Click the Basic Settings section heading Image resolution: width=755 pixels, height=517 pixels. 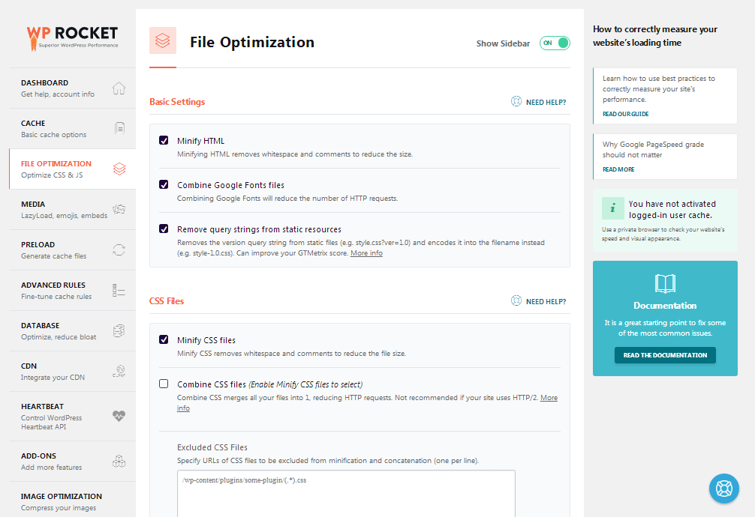tap(177, 102)
